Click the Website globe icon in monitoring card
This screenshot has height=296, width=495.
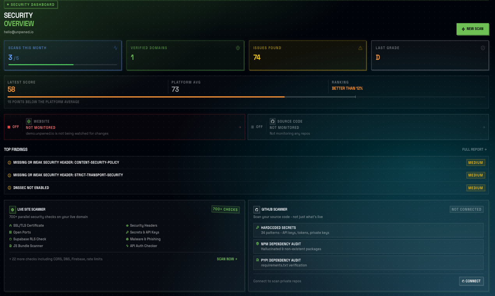click(29, 122)
